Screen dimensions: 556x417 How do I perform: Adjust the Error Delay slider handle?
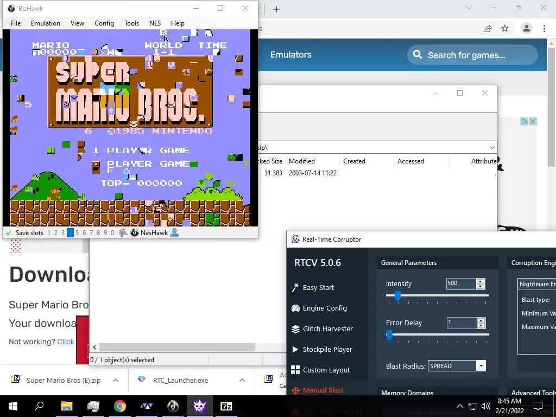coord(389,334)
